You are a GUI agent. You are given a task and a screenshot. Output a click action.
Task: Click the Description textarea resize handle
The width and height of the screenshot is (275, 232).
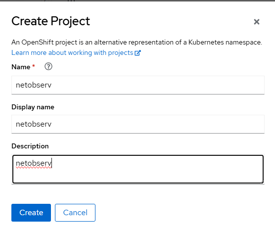pos(262,182)
